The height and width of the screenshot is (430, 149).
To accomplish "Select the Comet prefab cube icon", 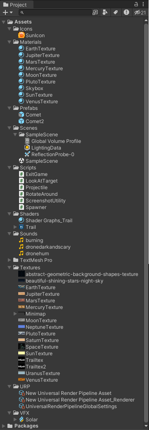I will coord(22,115).
